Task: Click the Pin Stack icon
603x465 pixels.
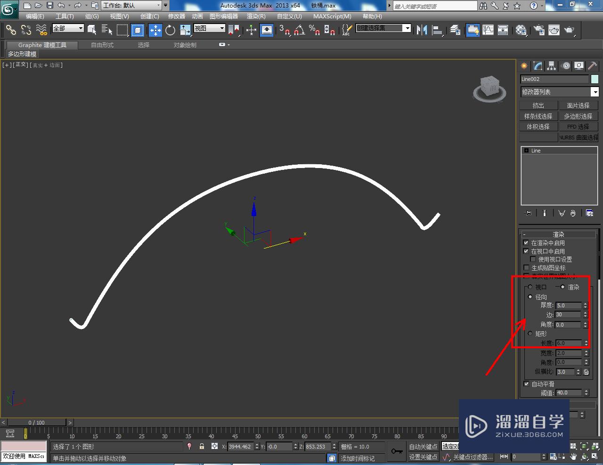Action: click(528, 213)
